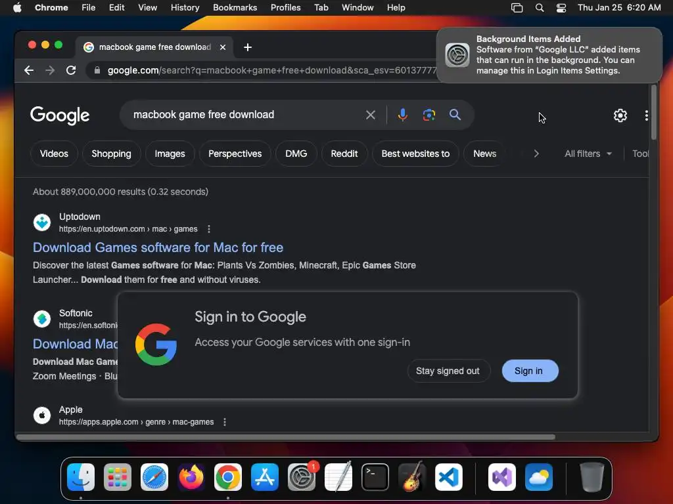Screen dimensions: 673x504
Task: Open the Help menu
Action: click(x=396, y=8)
